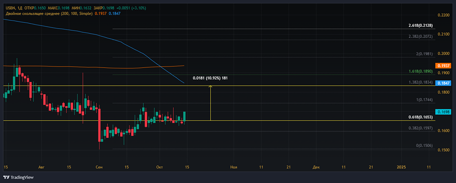Click the TradingView logo

click(18, 177)
